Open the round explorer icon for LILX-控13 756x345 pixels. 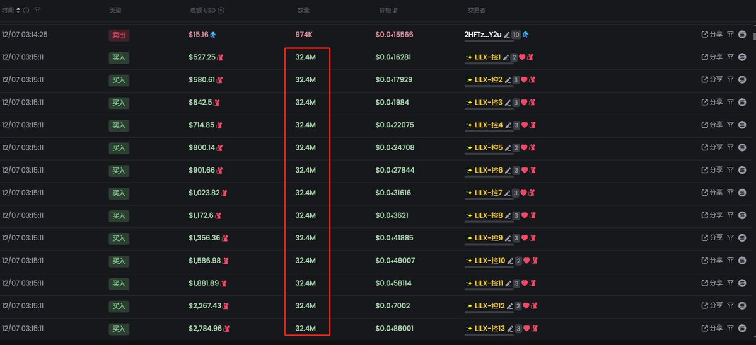pos(743,328)
